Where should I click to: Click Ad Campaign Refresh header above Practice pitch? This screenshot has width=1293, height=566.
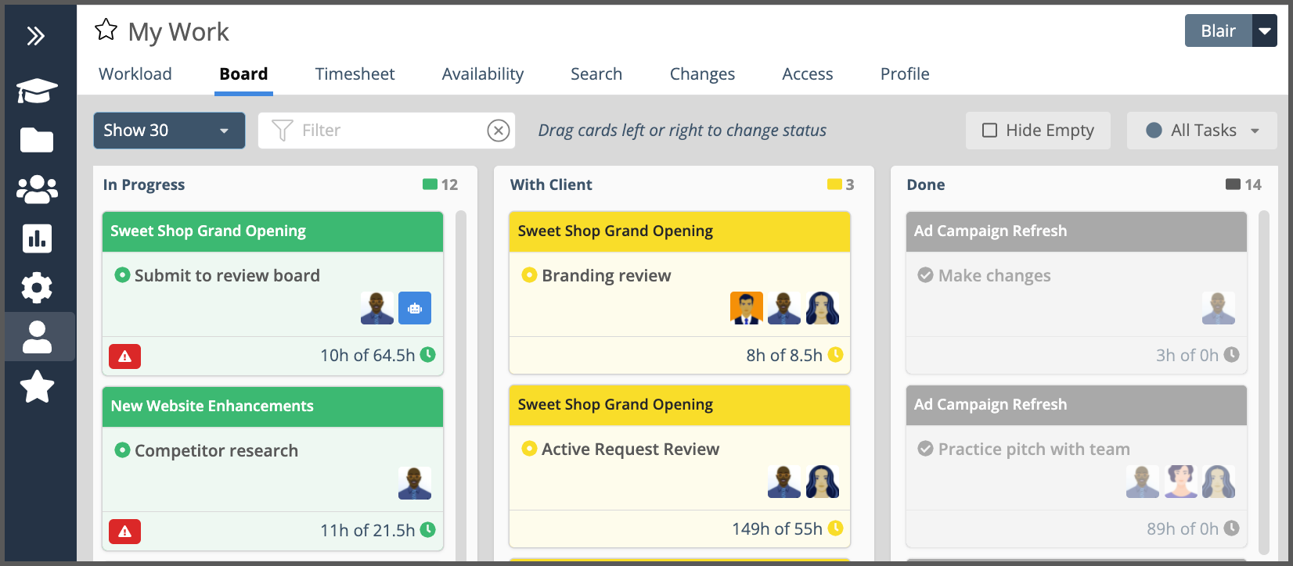click(1076, 405)
